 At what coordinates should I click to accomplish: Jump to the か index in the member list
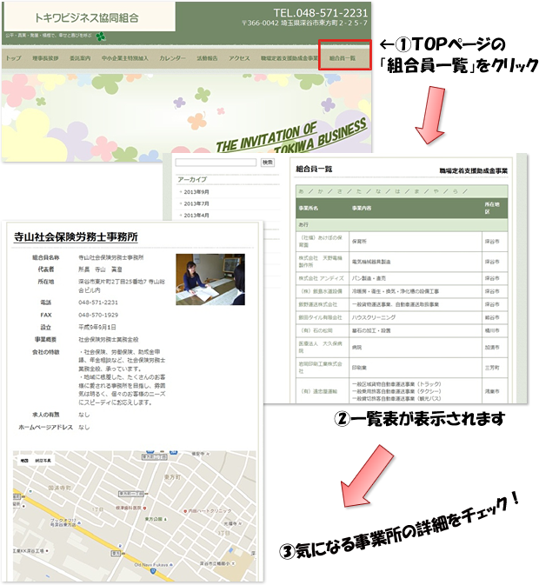[320, 191]
